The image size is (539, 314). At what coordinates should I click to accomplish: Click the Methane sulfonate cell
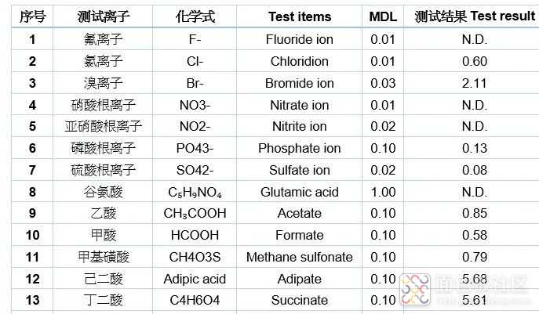(300, 257)
